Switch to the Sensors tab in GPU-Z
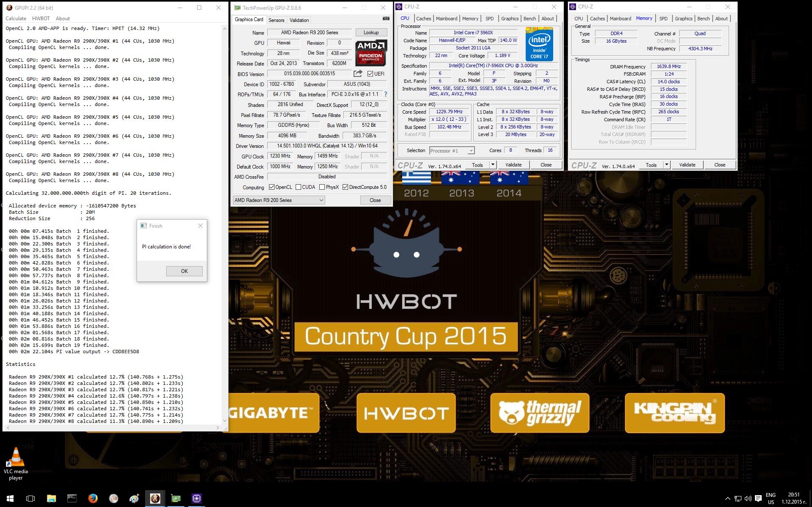The image size is (812, 507). tap(276, 20)
